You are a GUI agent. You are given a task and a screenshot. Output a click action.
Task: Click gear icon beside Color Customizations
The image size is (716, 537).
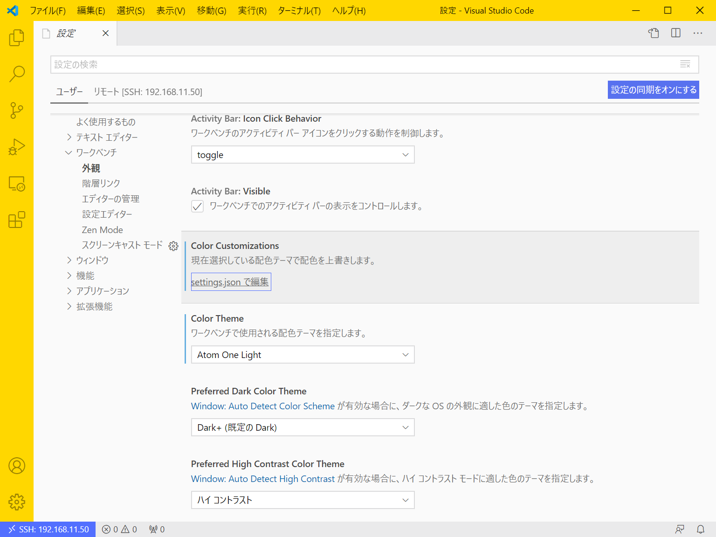[x=173, y=246]
